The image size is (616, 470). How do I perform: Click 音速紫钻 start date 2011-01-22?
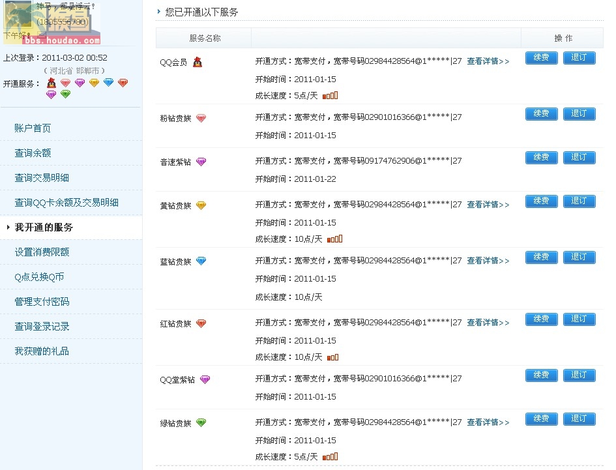315,179
